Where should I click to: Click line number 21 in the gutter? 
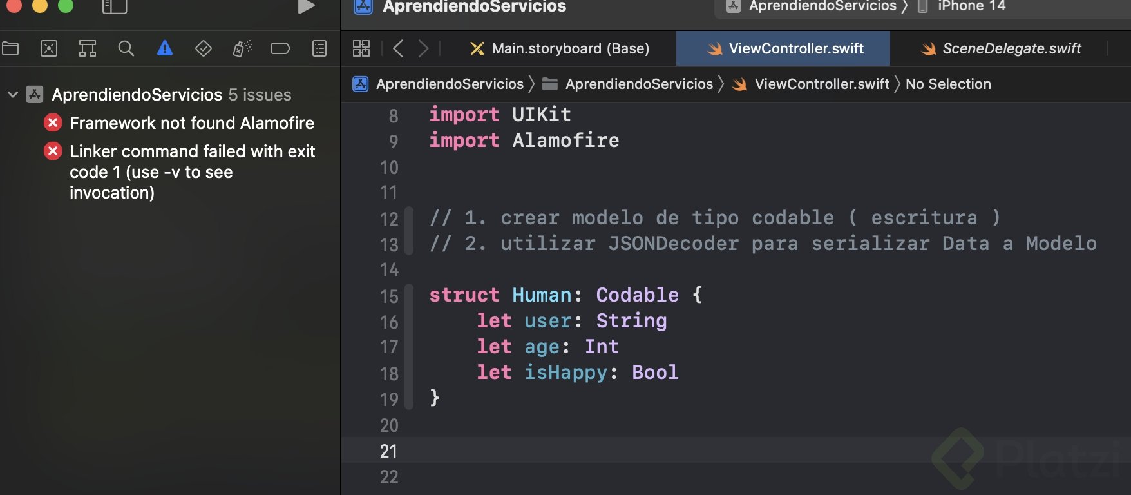coord(389,451)
